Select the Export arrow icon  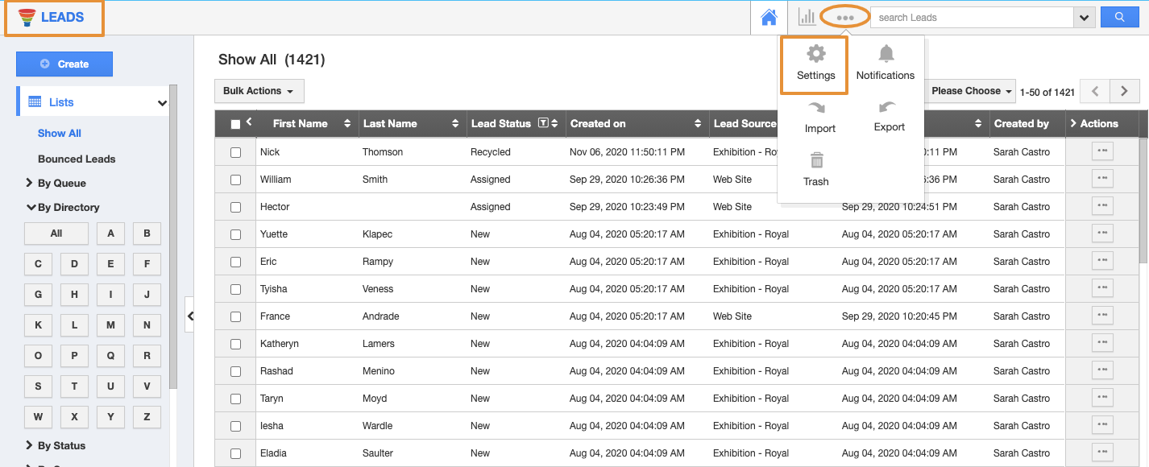pyautogui.click(x=889, y=116)
